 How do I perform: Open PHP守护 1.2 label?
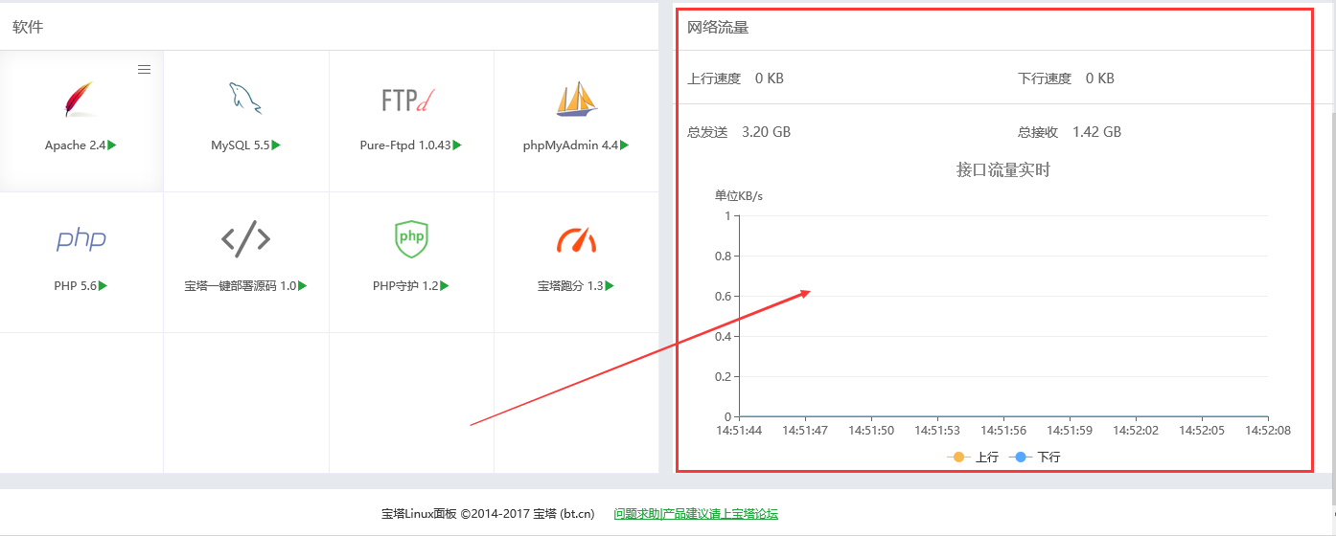[405, 285]
